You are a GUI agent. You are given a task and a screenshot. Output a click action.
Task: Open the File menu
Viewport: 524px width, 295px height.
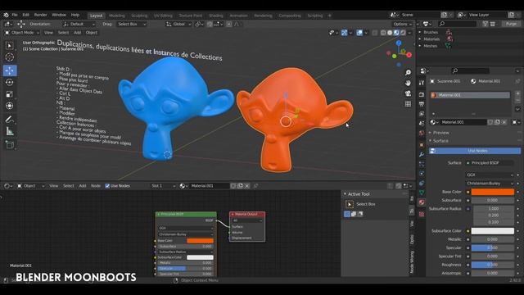tap(15, 15)
